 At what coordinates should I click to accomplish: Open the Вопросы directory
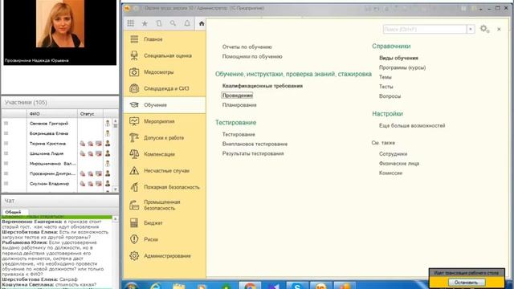[x=390, y=96]
